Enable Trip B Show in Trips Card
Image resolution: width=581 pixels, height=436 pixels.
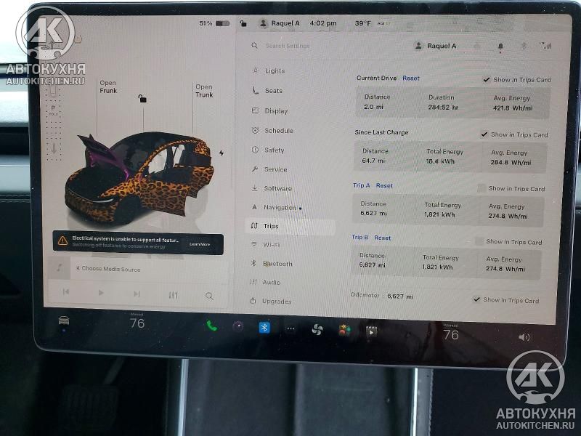tap(479, 242)
